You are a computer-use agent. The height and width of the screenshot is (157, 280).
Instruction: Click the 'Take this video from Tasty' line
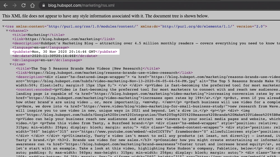[148, 123]
